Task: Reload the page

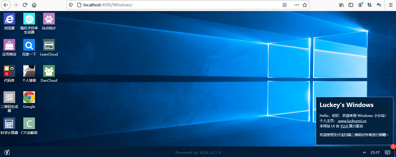Action: tap(25, 5)
